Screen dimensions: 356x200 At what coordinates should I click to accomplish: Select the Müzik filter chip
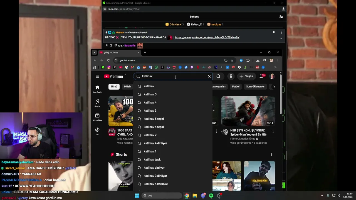127,87
